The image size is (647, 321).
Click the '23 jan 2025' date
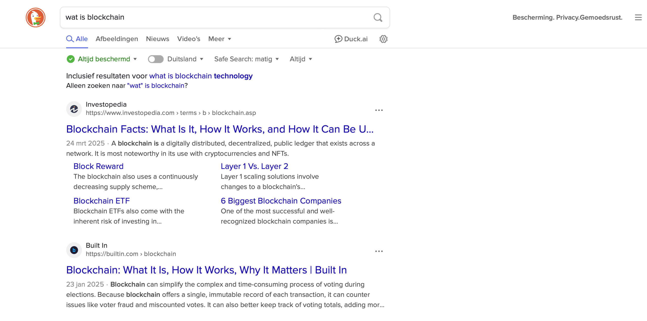[x=85, y=284]
